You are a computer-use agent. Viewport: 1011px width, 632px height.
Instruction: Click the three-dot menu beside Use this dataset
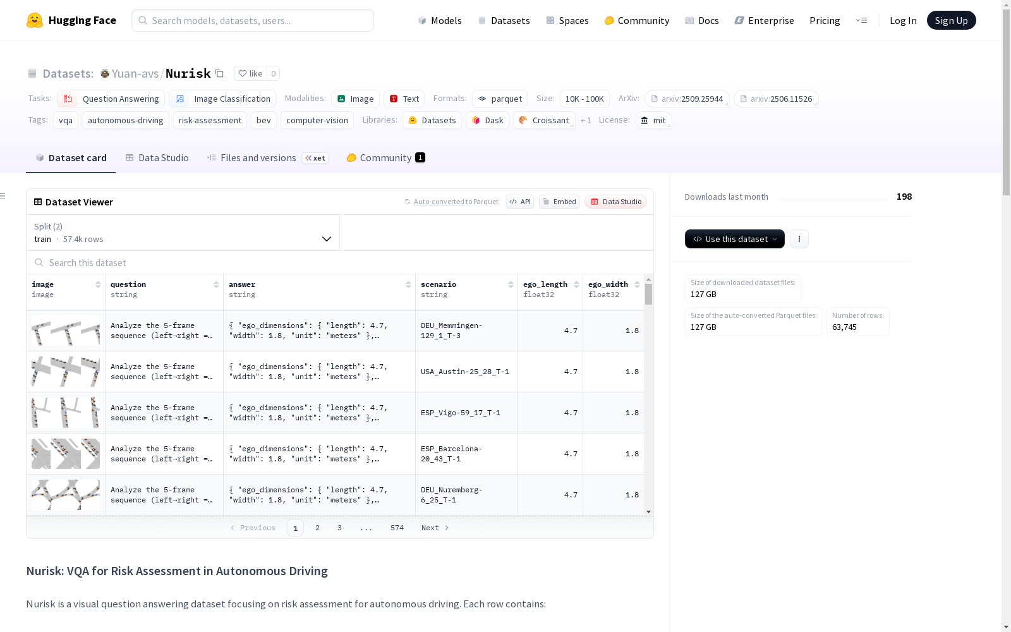799,239
